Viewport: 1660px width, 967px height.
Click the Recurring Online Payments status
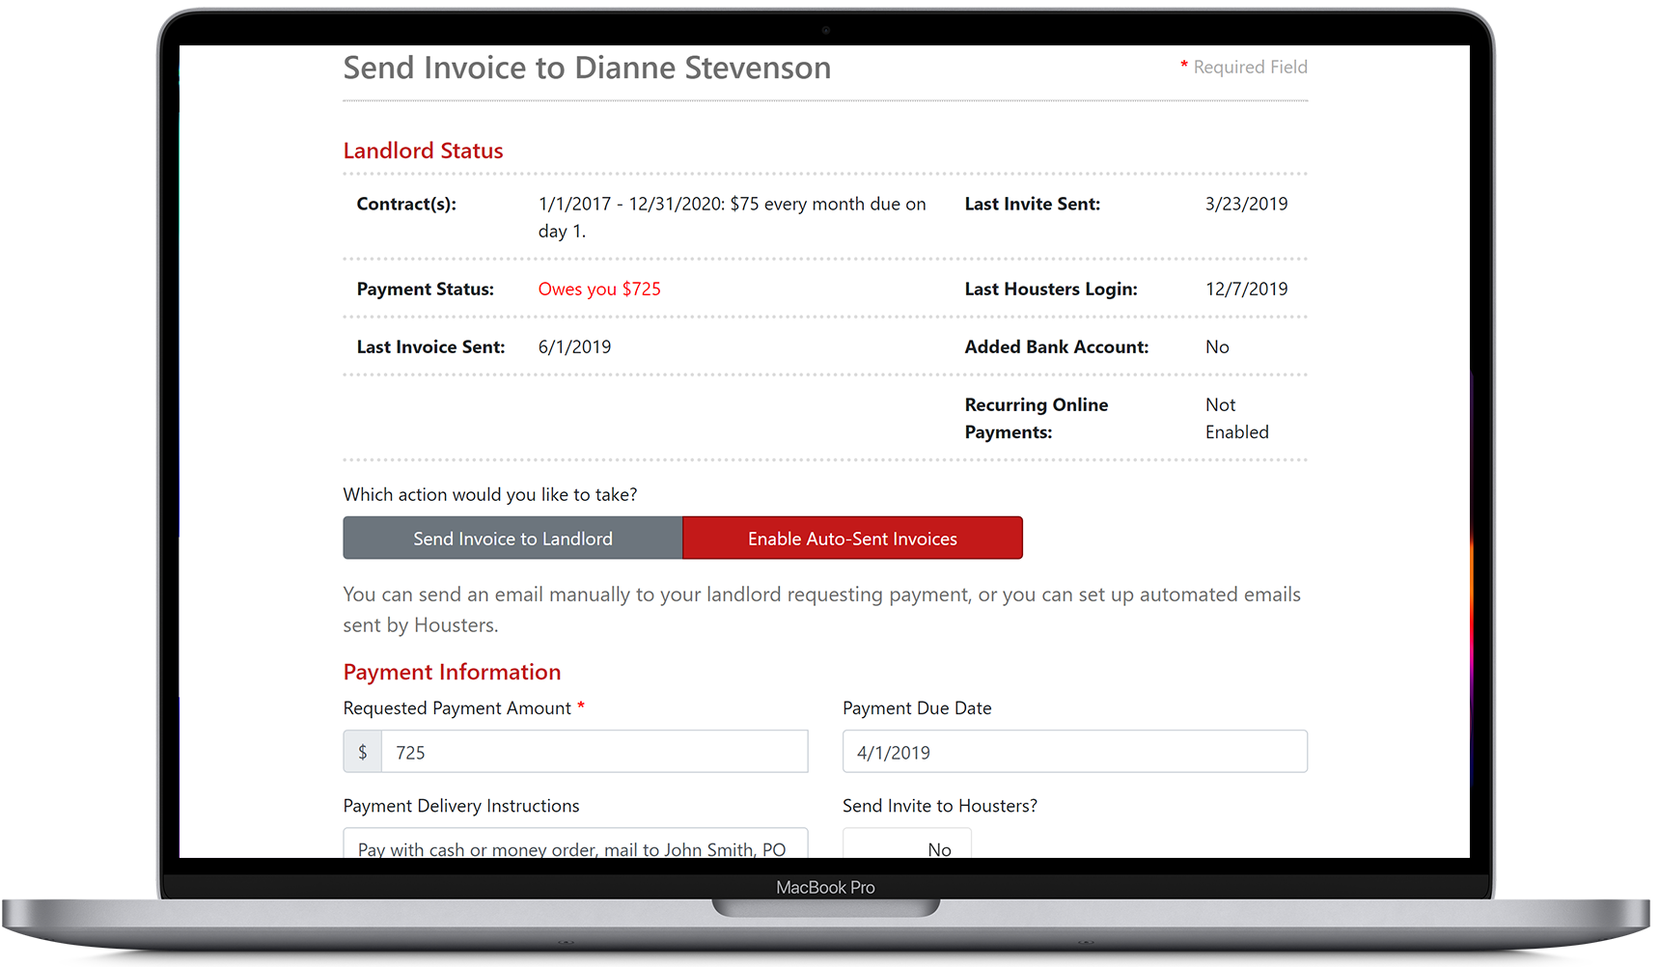click(x=1236, y=418)
